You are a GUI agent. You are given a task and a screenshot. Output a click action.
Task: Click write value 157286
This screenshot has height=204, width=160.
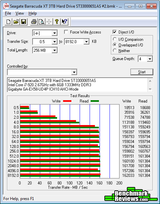[128, 170]
